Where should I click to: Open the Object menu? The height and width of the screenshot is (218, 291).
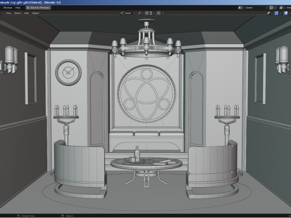tap(35, 13)
